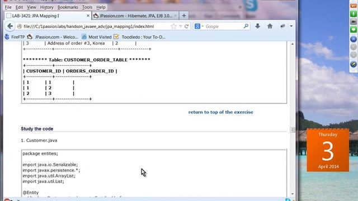This screenshot has height=201, width=358.
Task: Open FireFTP bookmark label
Action: click(x=18, y=37)
